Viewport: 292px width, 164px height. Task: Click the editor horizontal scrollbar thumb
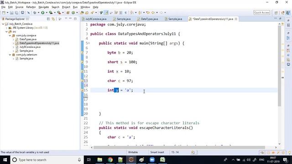(x=179, y=148)
